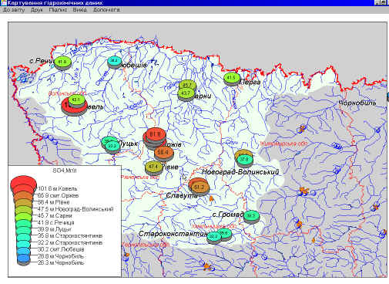Image resolution: width=389 pixels, height=284 pixels.
Task: Click the application icon in title bar
Action: (3, 3)
